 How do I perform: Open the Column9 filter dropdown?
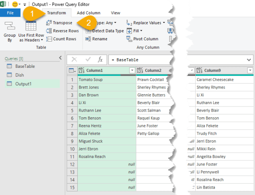tap(250, 70)
